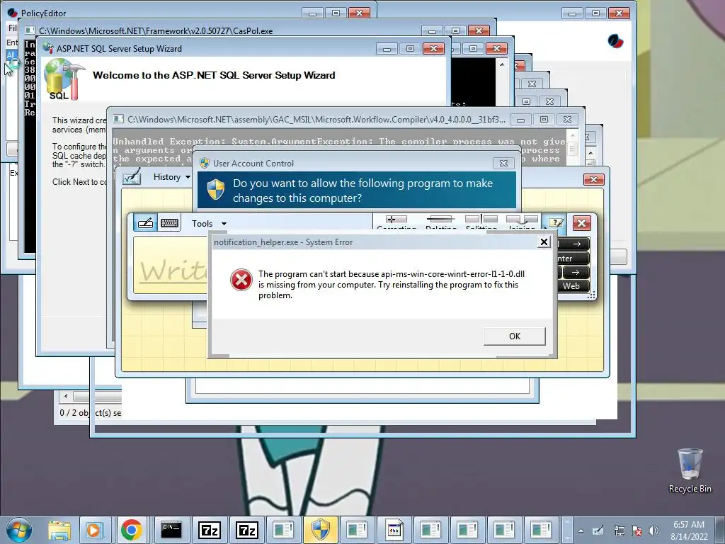Screen dimensions: 725x544
Task: Play the Splitting gesture demo
Action: [x=481, y=221]
